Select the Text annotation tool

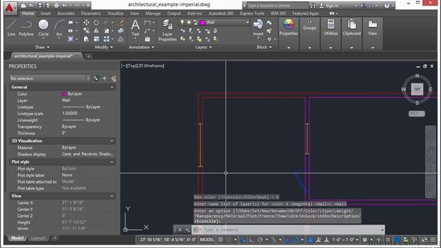click(135, 28)
